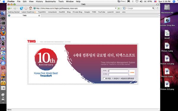The height and width of the screenshot is (111, 178).
Task: Open the History menu
Action: (39, 1)
